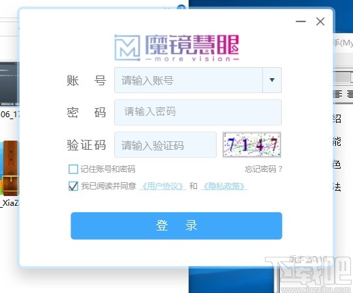Viewport: 353px width, 293px height.
Task: Focus the password input field
Action: 198,112
